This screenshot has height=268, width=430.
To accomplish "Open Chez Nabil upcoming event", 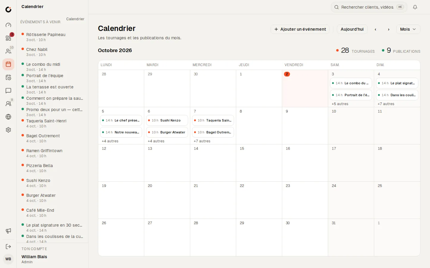I will point(53,52).
